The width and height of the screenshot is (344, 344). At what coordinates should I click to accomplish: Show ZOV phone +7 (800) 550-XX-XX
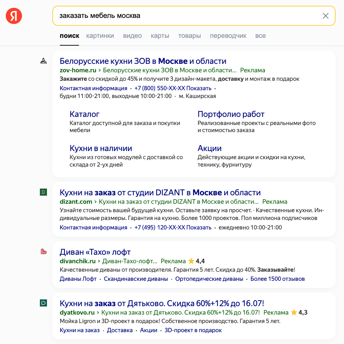tap(173, 88)
